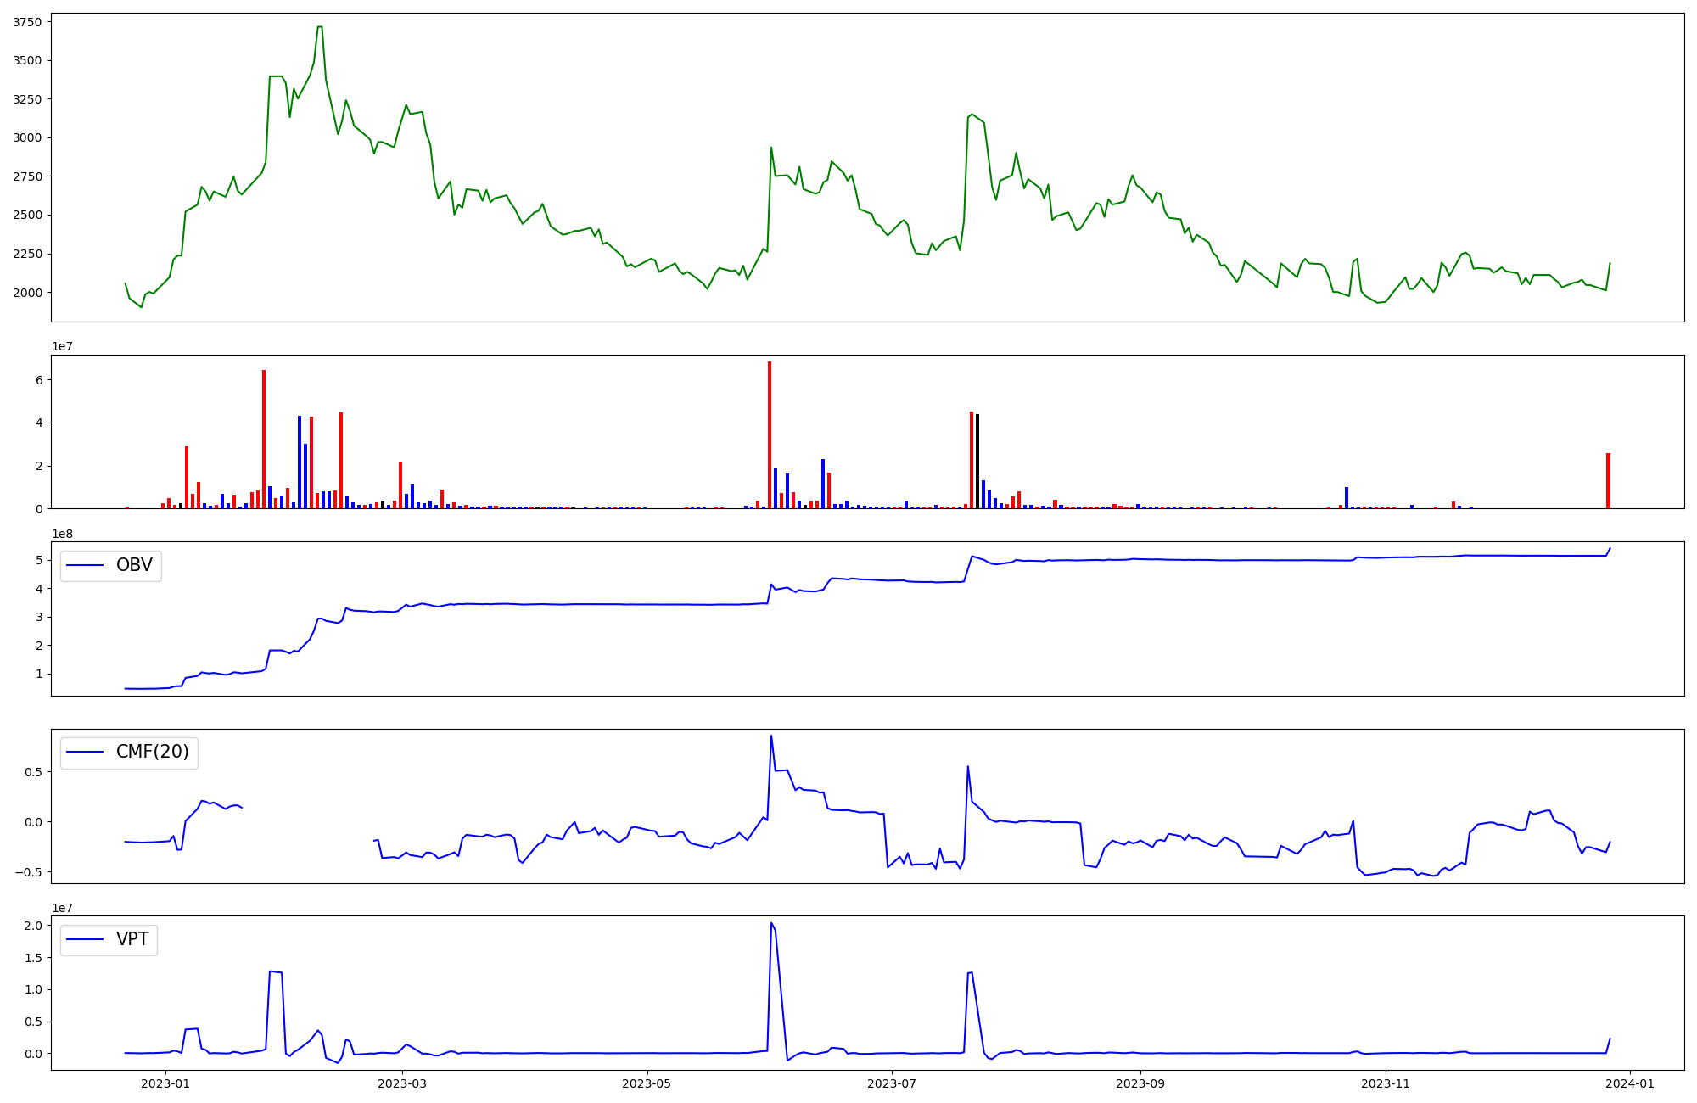This screenshot has width=1697, height=1103.
Task: Click the tallest VPT spike in June
Action: [x=771, y=924]
